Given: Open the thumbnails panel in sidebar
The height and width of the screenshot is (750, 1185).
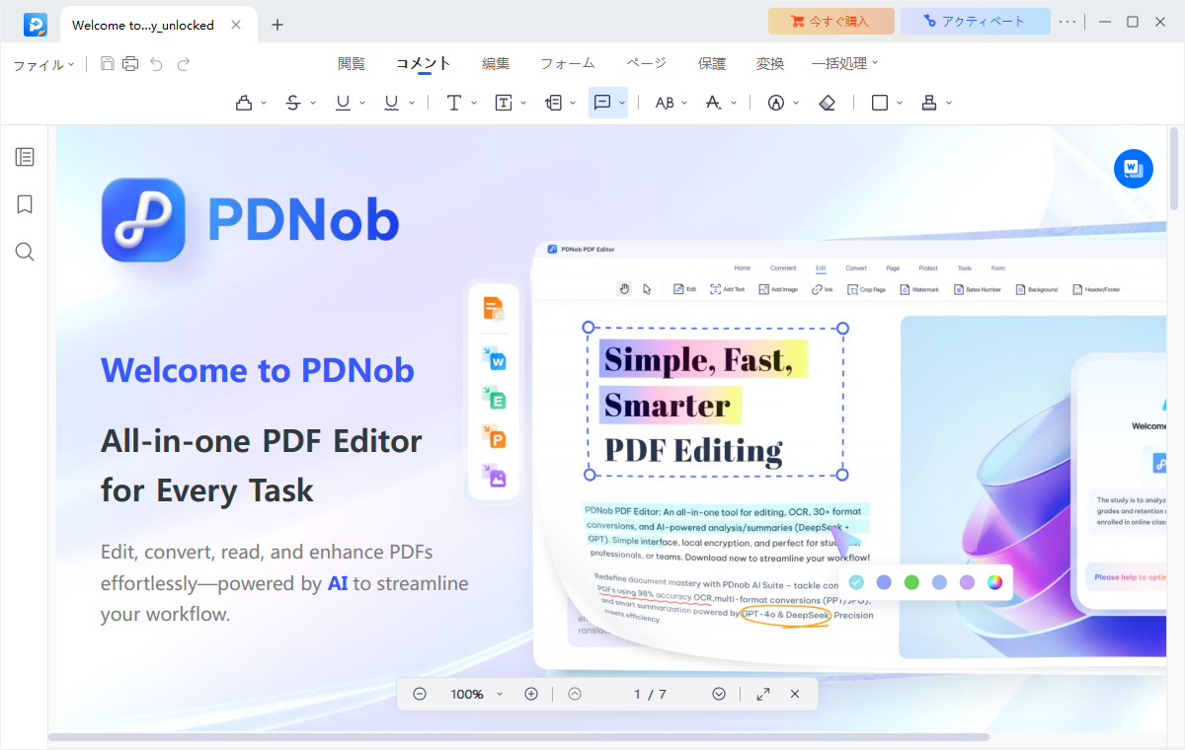Looking at the screenshot, I should tap(25, 157).
